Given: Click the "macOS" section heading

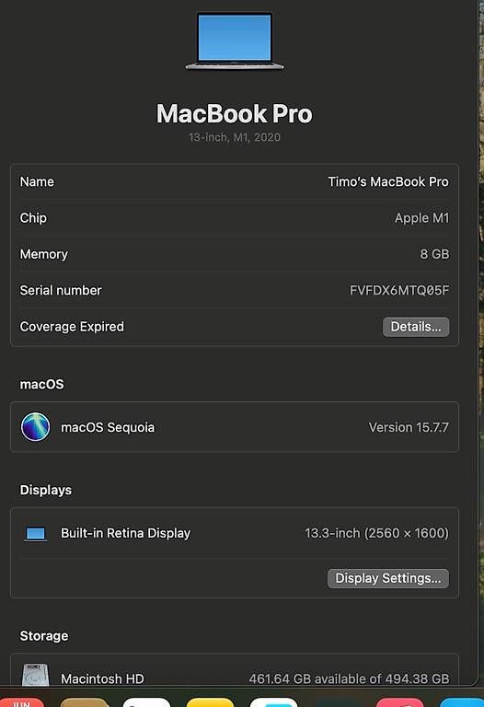Looking at the screenshot, I should click(x=42, y=384).
